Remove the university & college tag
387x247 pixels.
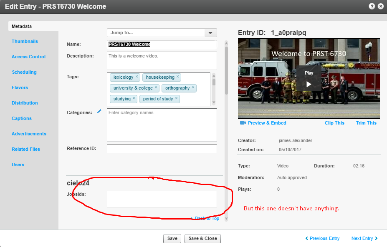[x=156, y=88]
